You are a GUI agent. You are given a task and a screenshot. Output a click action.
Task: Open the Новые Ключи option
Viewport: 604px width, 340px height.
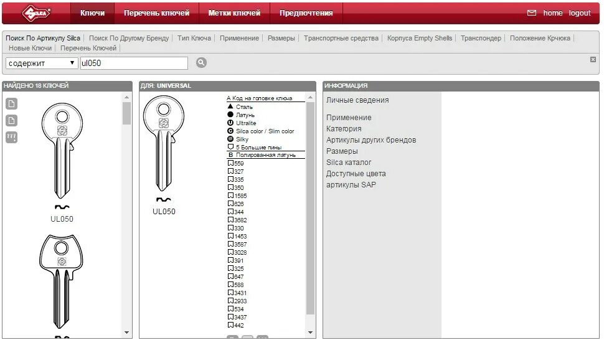(x=30, y=48)
